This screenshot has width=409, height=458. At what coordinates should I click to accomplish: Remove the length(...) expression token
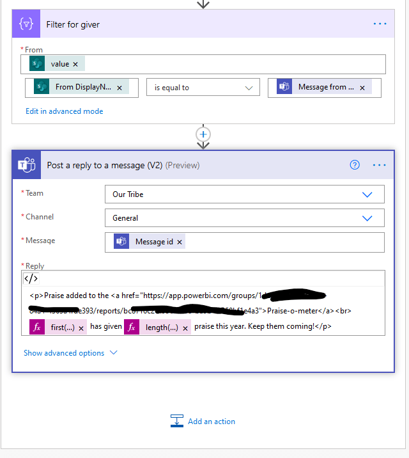[185, 327]
